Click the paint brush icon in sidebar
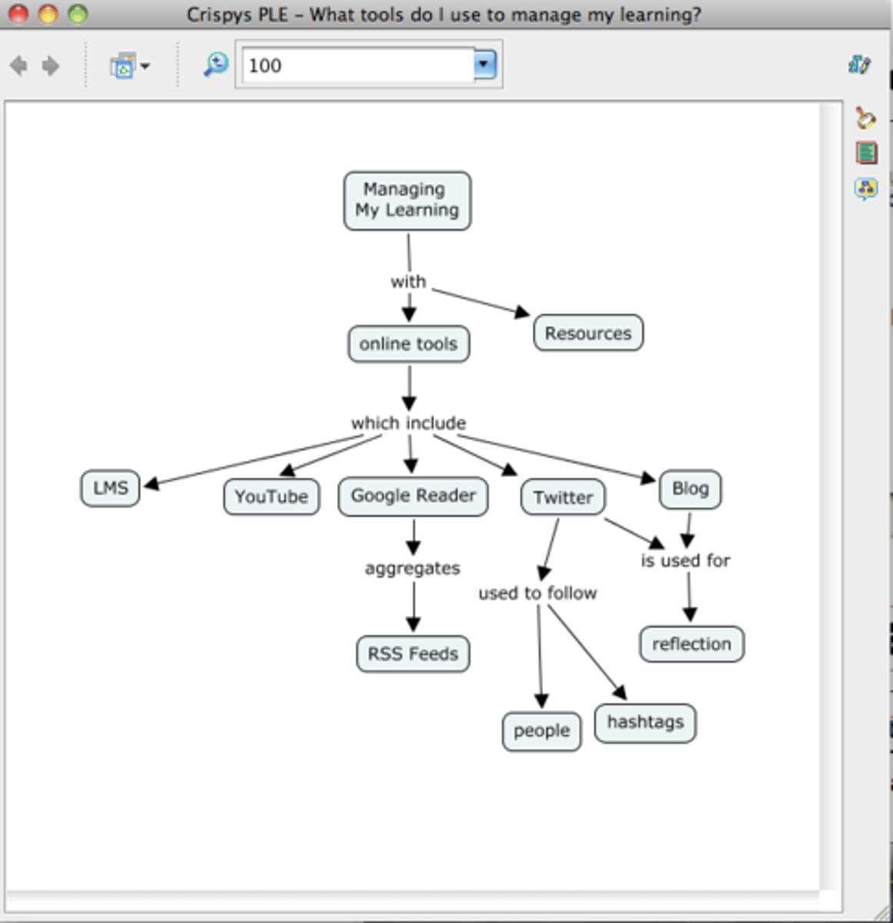 click(x=866, y=118)
